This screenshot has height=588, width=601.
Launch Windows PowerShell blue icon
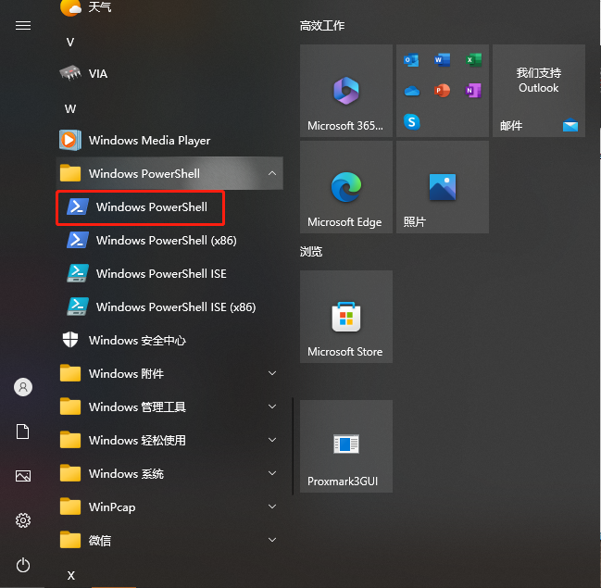pos(78,207)
